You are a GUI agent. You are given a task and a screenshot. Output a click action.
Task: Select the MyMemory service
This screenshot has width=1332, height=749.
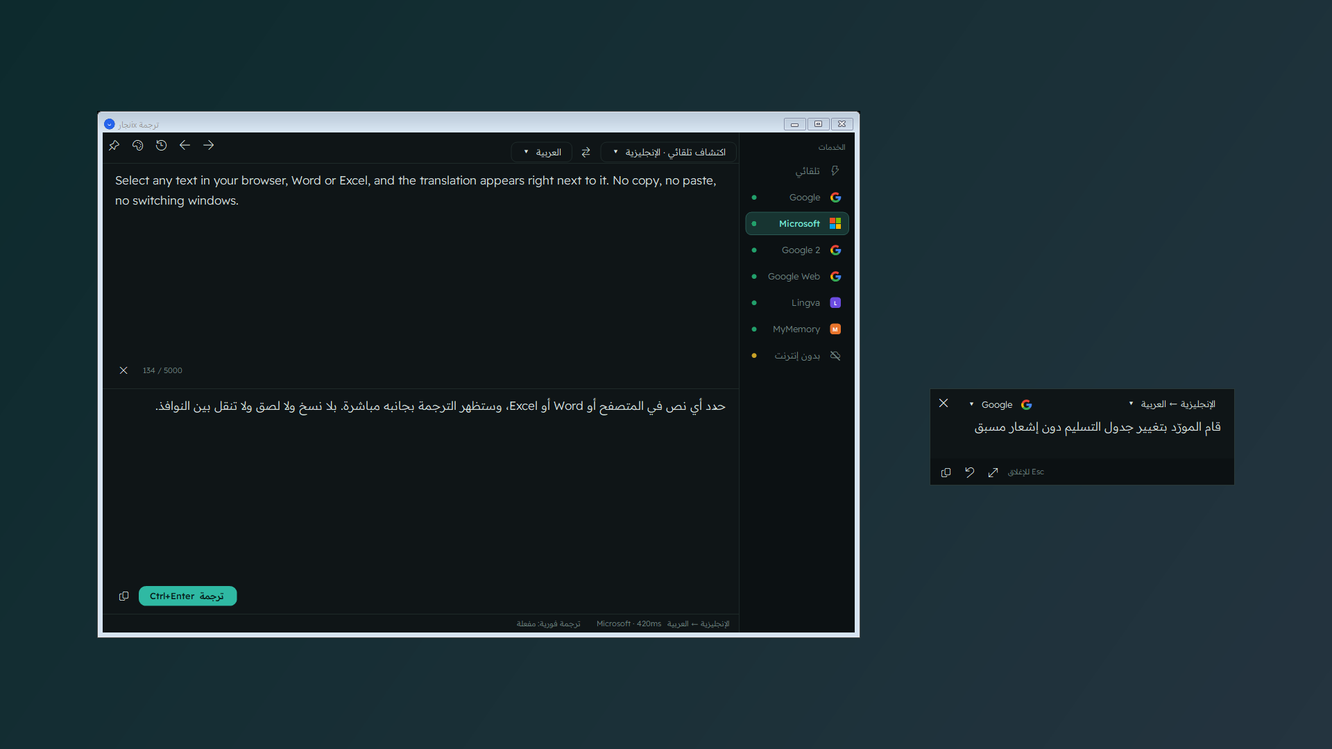point(797,329)
